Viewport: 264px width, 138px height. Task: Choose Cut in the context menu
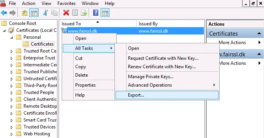click(x=89, y=58)
